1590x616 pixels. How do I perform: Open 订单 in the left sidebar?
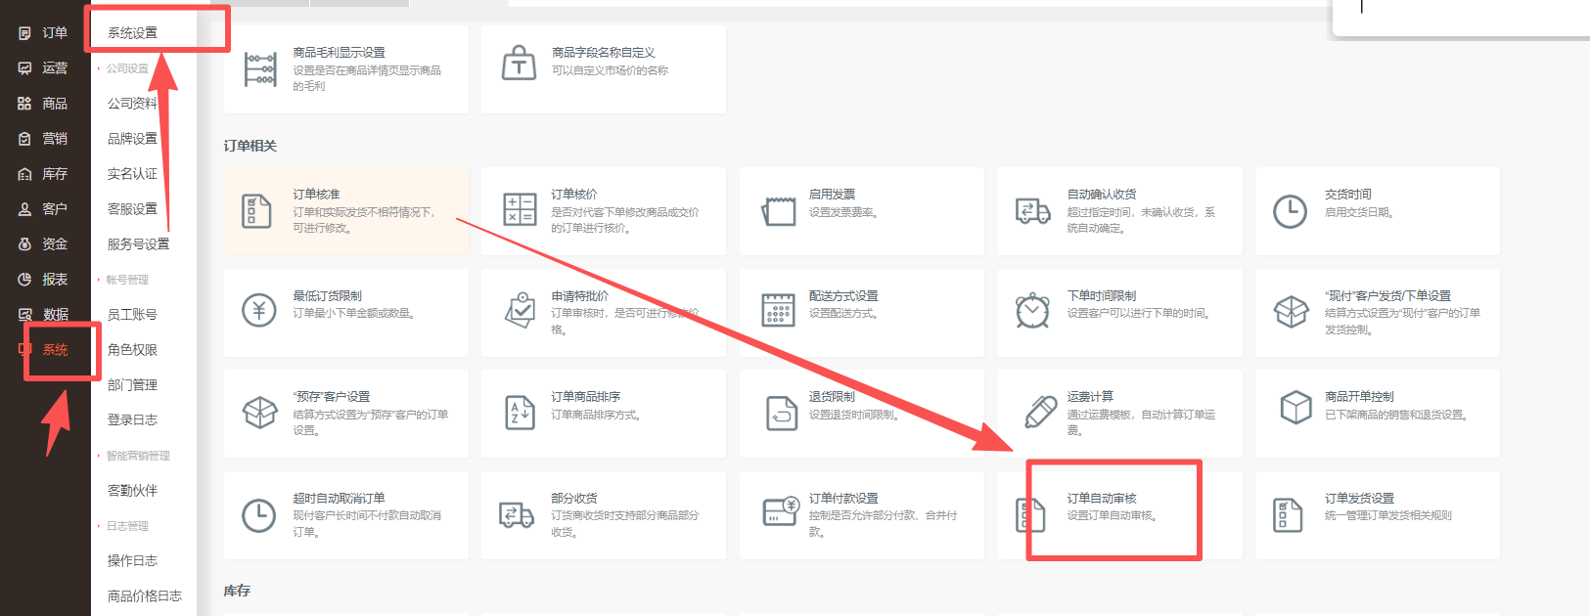point(55,33)
